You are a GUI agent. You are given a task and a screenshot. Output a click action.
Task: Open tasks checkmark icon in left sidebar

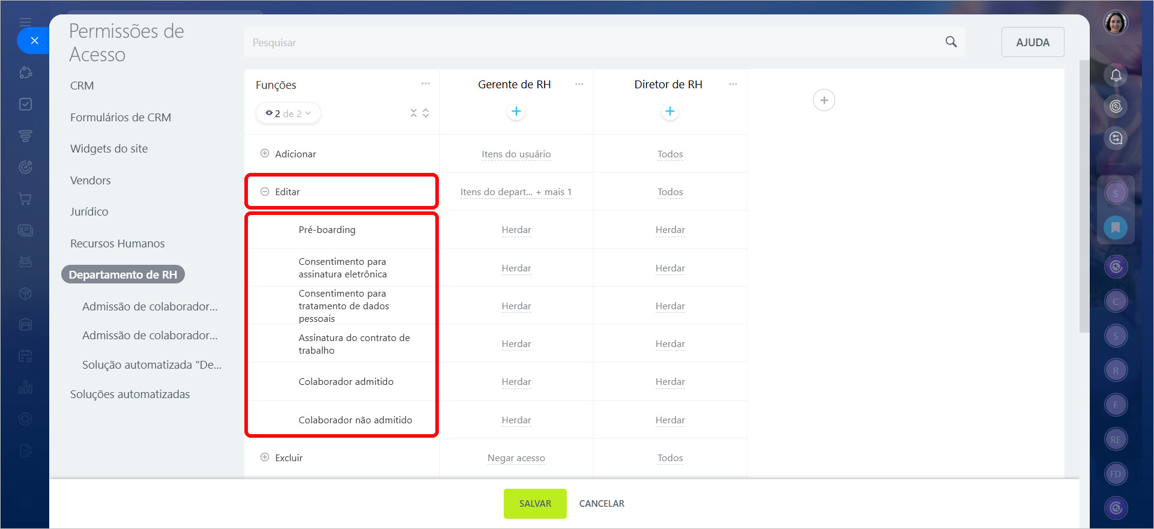point(25,104)
